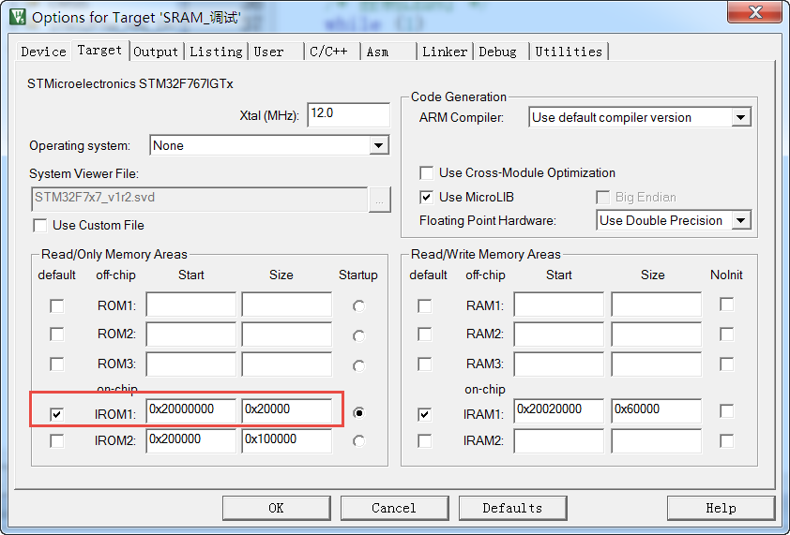The width and height of the screenshot is (790, 535).
Task: Open the Utilities tab
Action: pyautogui.click(x=569, y=52)
